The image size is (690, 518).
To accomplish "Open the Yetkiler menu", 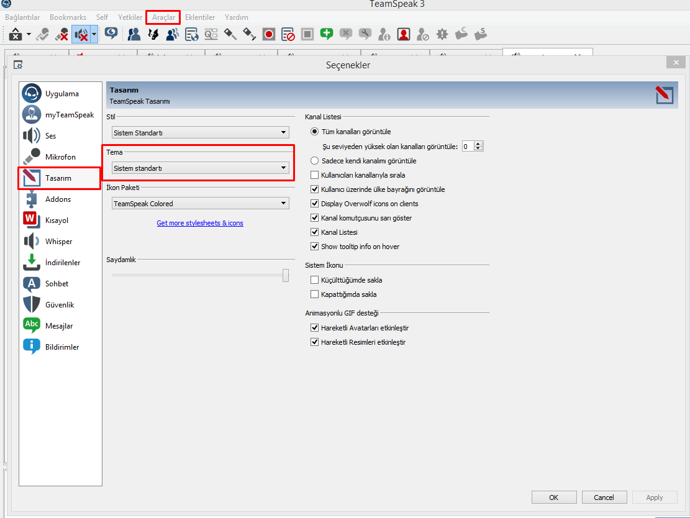I will 130,17.
